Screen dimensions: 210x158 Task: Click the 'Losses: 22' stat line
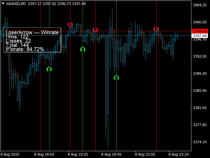point(18,41)
